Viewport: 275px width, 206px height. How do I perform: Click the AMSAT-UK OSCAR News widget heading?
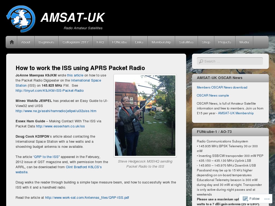220,78
